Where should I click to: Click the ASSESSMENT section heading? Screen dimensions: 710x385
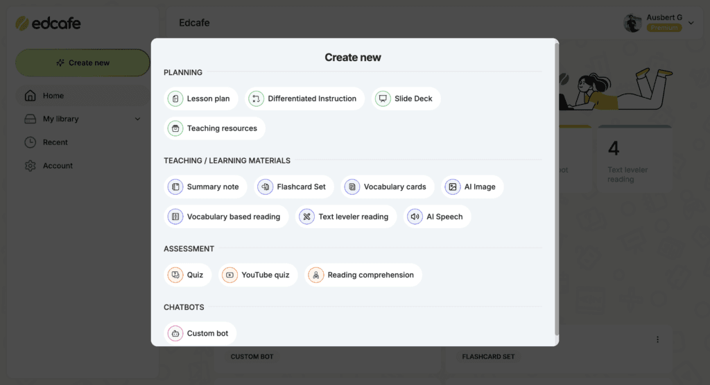(x=189, y=249)
